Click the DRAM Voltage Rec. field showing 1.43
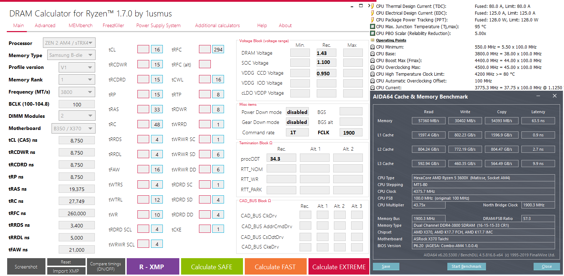The height and width of the screenshot is (276, 564). pos(326,53)
